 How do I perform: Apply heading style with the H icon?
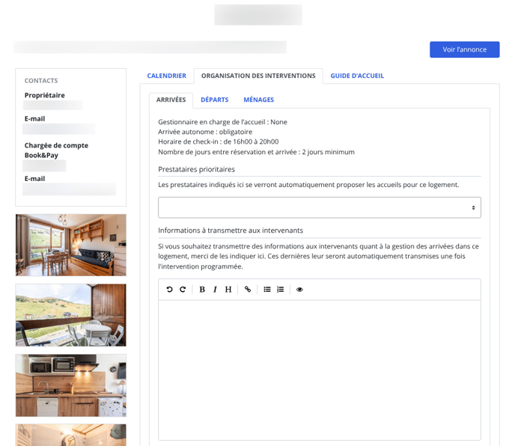coord(228,290)
